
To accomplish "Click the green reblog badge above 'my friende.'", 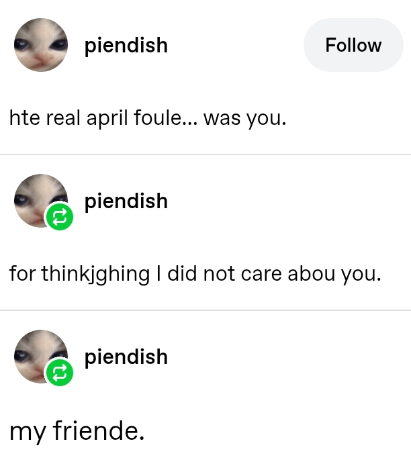I will 58,373.
